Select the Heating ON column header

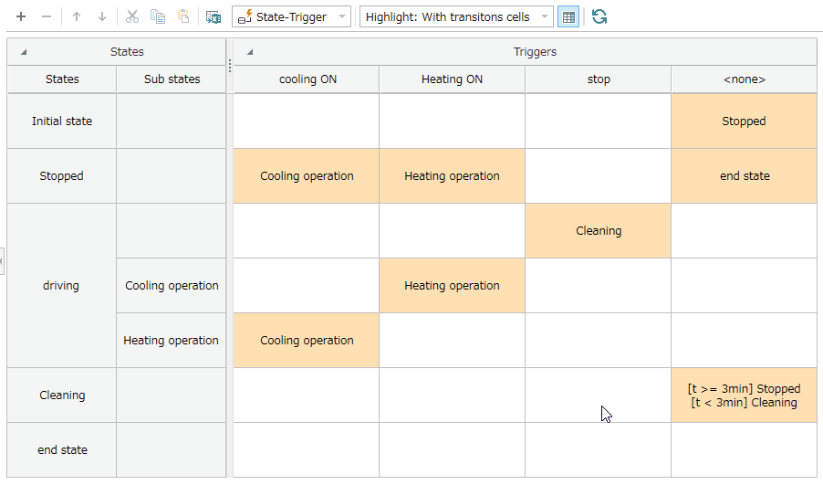coord(452,79)
